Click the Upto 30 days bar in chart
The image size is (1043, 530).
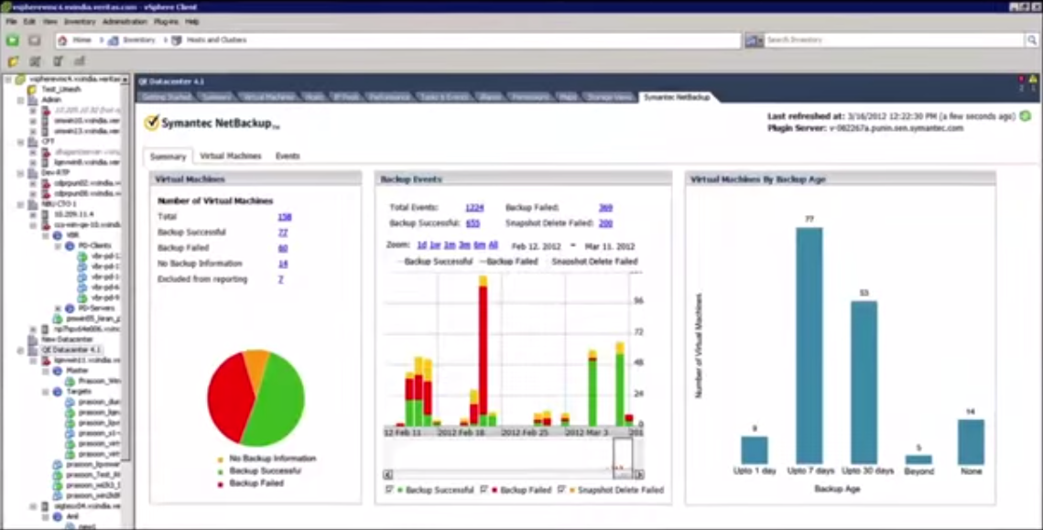coord(864,383)
